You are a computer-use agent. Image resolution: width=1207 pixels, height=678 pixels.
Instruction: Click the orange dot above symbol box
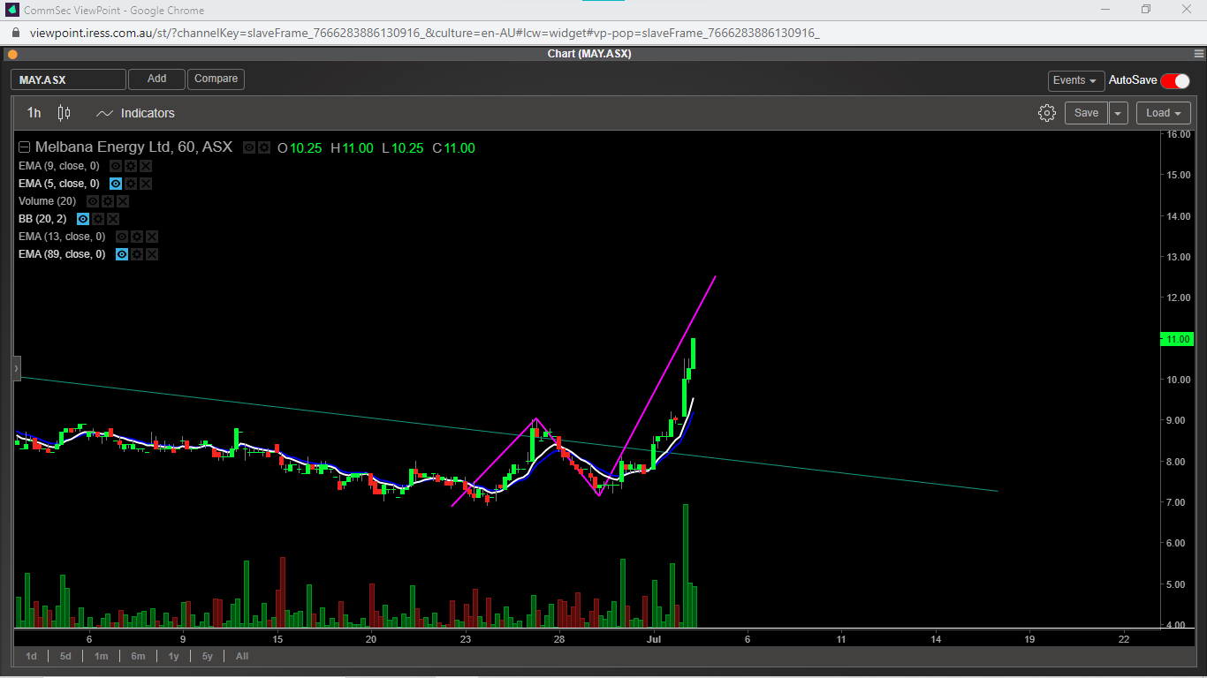click(12, 54)
